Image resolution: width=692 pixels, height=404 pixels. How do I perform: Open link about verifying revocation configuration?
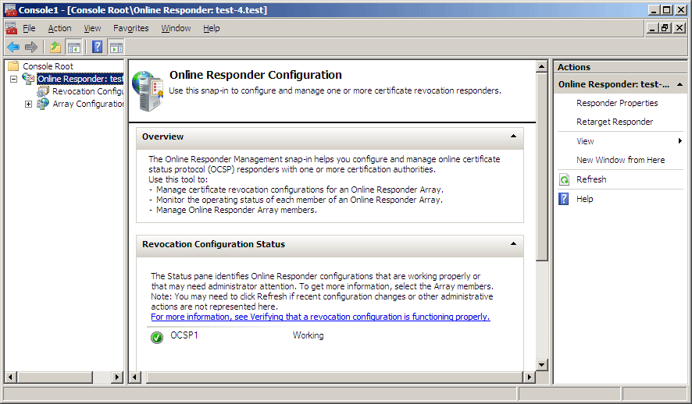tap(320, 317)
